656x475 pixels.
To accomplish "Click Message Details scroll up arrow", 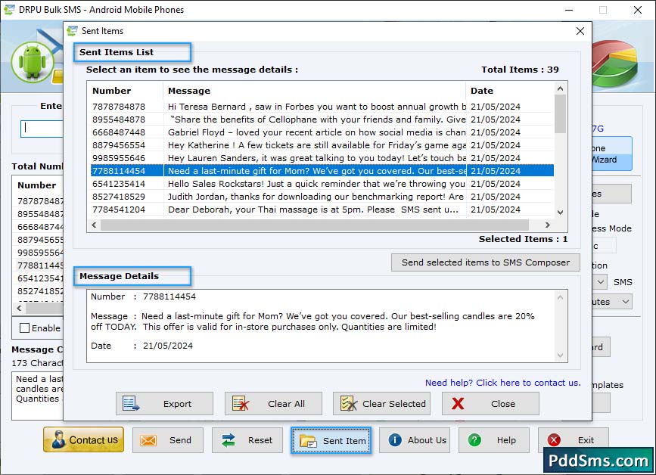I will click(x=560, y=297).
